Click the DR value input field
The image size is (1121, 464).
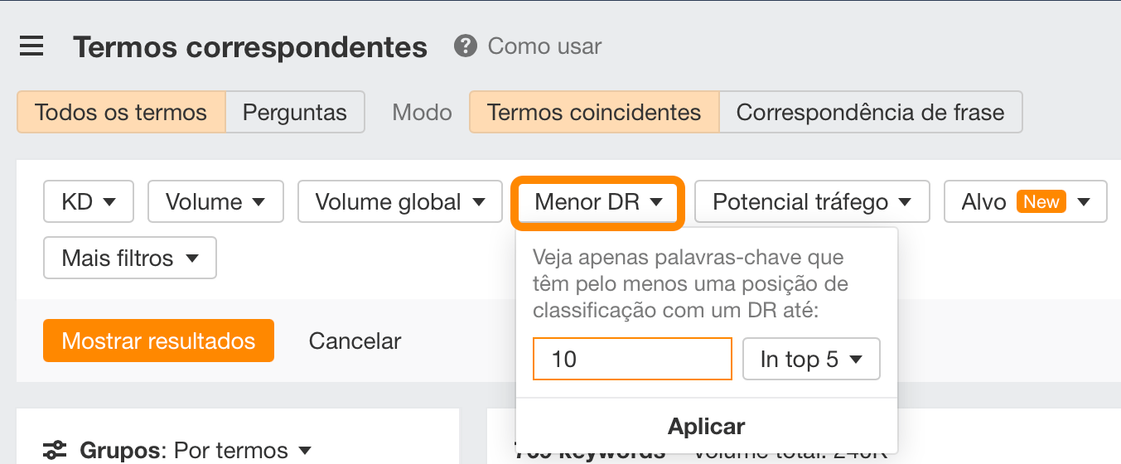coord(632,359)
